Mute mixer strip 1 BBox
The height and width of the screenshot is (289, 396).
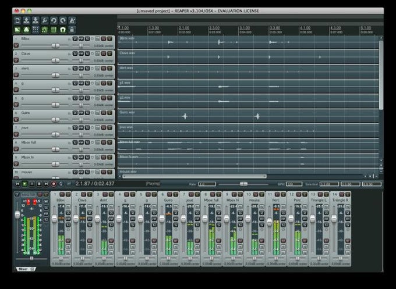tap(62, 194)
